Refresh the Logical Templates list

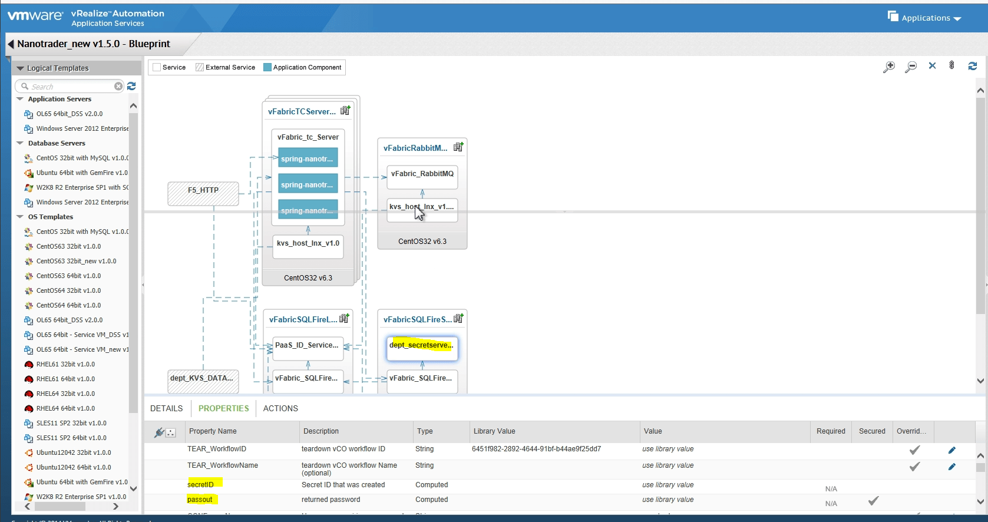[131, 86]
